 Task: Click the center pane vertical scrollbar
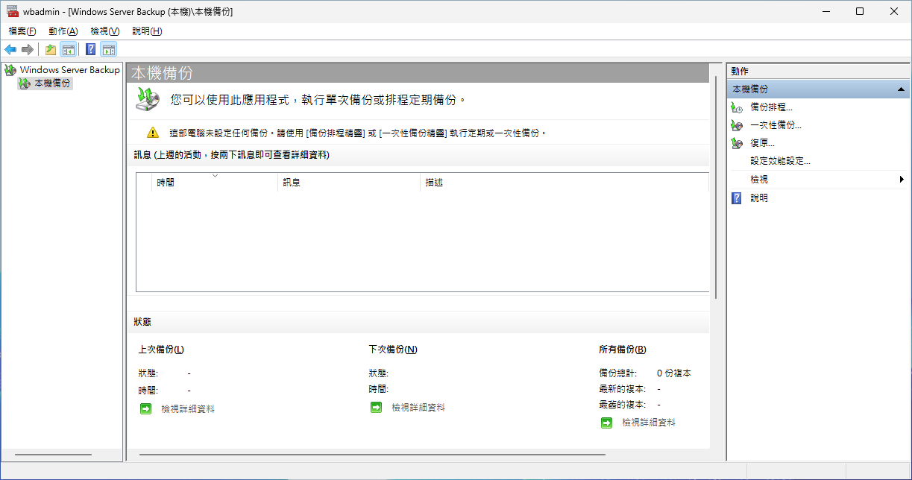click(x=717, y=186)
